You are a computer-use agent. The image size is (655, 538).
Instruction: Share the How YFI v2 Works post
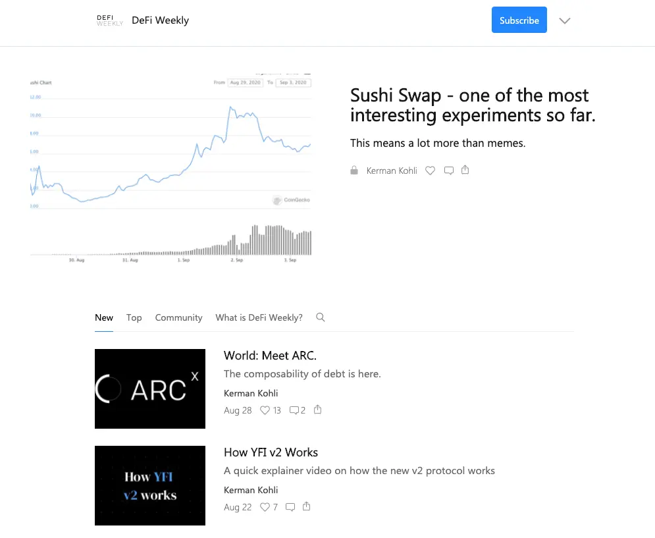click(x=306, y=506)
